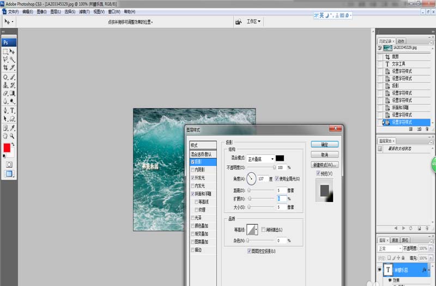The width and height of the screenshot is (436, 286).
Task: Click the 角度 angle dial
Action: click(x=251, y=178)
